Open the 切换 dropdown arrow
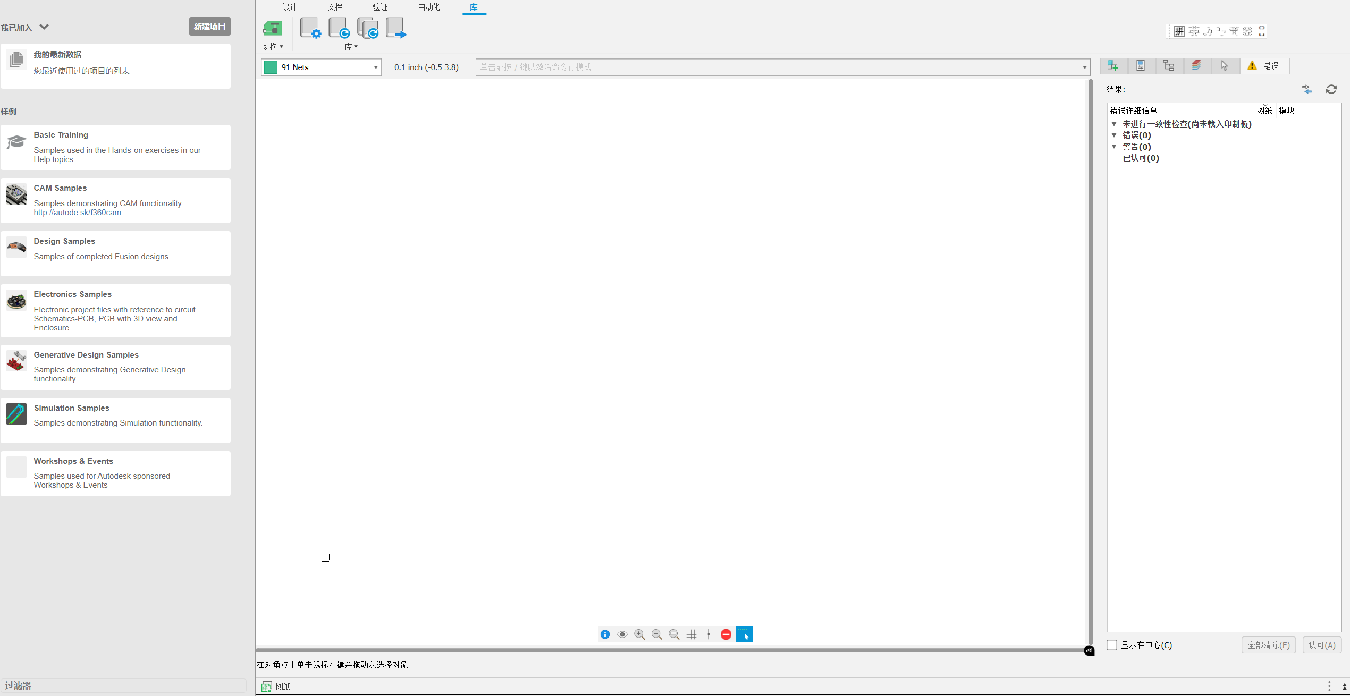 point(281,47)
